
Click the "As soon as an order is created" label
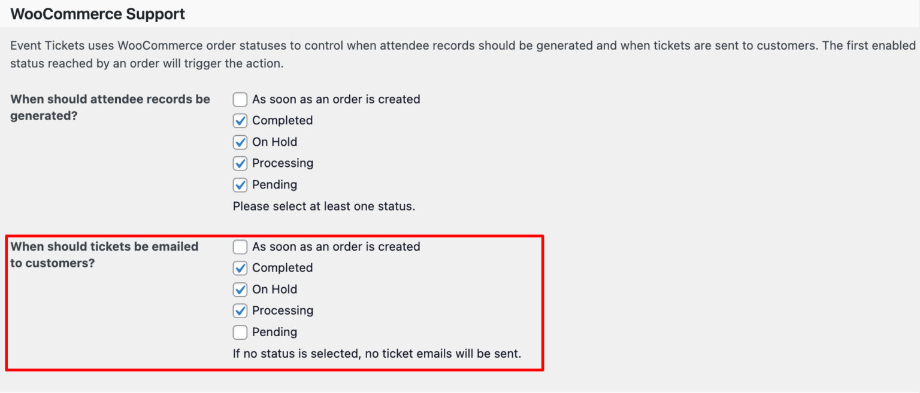point(336,99)
